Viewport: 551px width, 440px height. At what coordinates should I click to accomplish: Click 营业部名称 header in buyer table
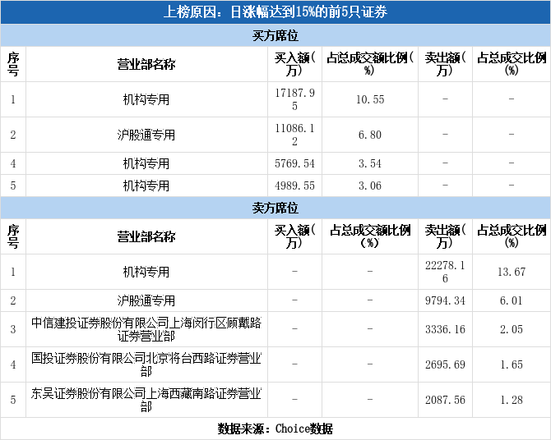pos(146,64)
